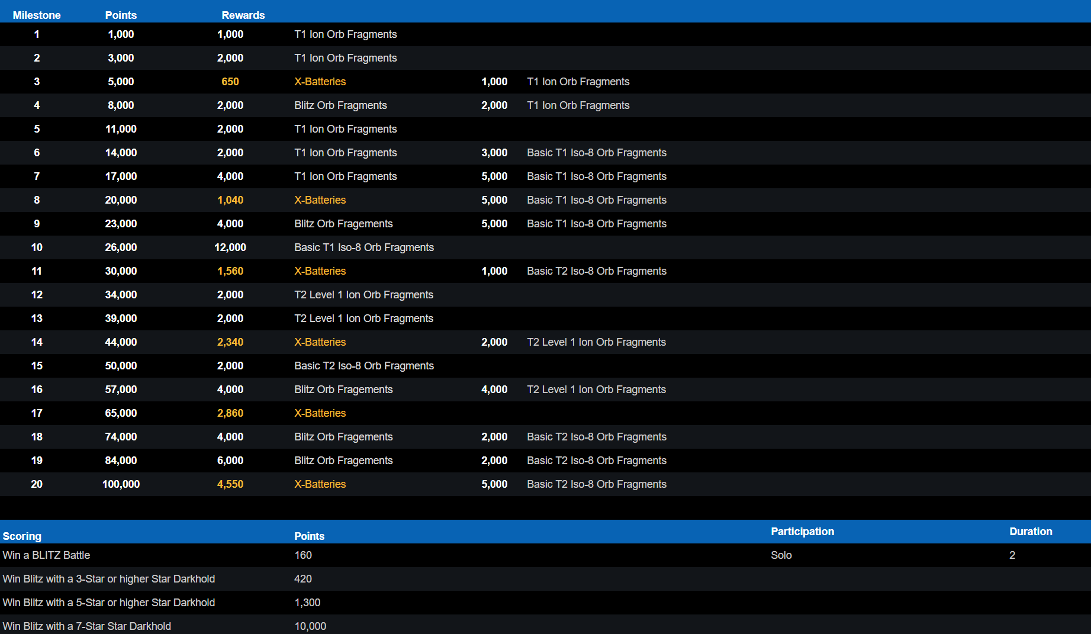This screenshot has width=1091, height=634.
Task: Click the 26,000 points cell
Action: pyautogui.click(x=121, y=247)
